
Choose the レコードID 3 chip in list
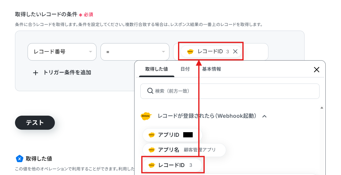click(172, 165)
